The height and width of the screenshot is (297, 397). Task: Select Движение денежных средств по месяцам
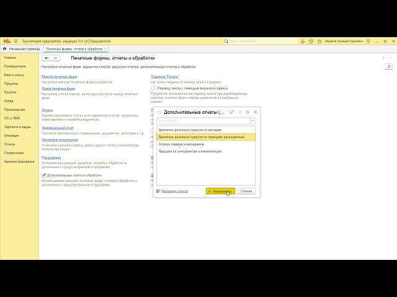pyautogui.click(x=206, y=130)
